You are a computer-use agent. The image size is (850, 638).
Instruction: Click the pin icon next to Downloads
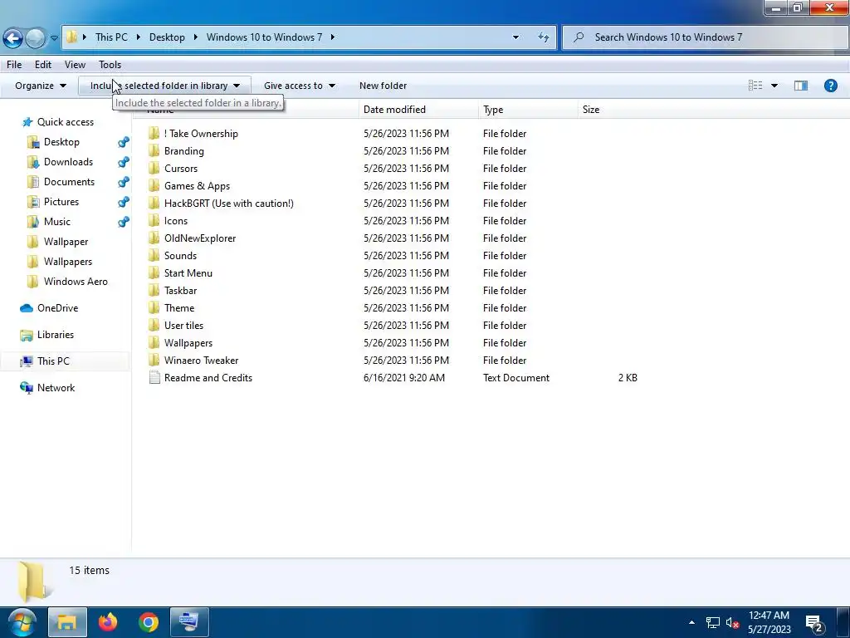(124, 162)
